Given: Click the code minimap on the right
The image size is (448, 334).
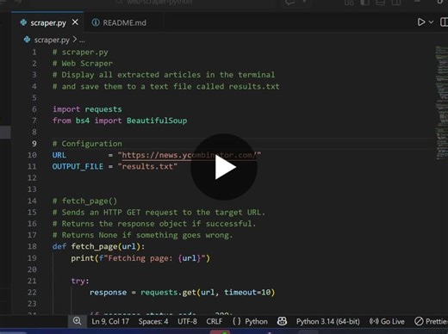Looking at the screenshot, I should (441, 102).
